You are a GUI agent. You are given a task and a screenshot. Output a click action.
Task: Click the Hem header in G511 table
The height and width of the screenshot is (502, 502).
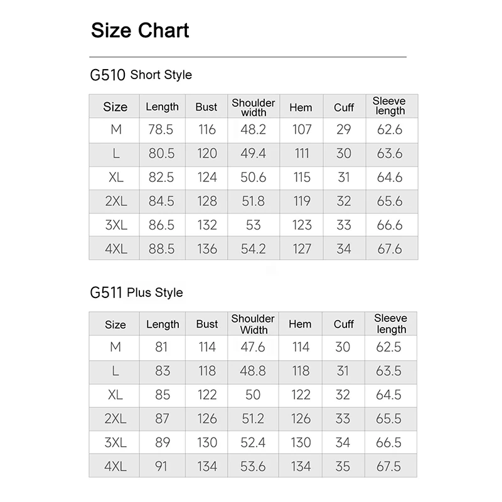(x=300, y=324)
